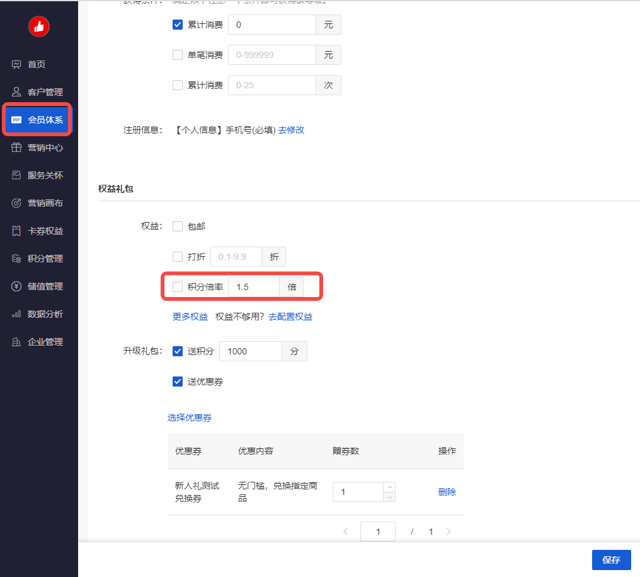Click the marketing canvas (营销画布) target icon
This screenshot has width=640, height=577.
(x=17, y=203)
